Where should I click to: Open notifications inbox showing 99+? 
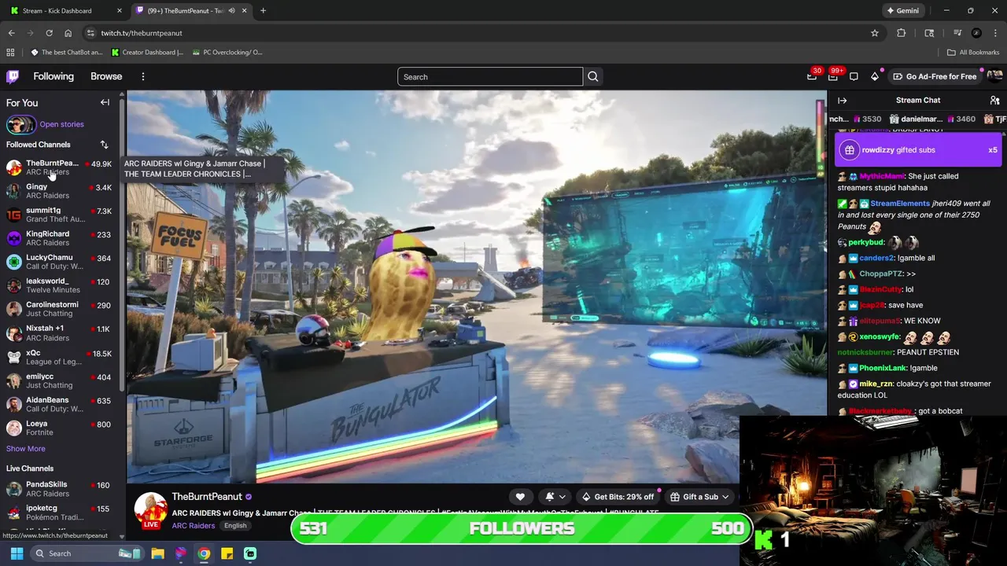[x=833, y=76]
